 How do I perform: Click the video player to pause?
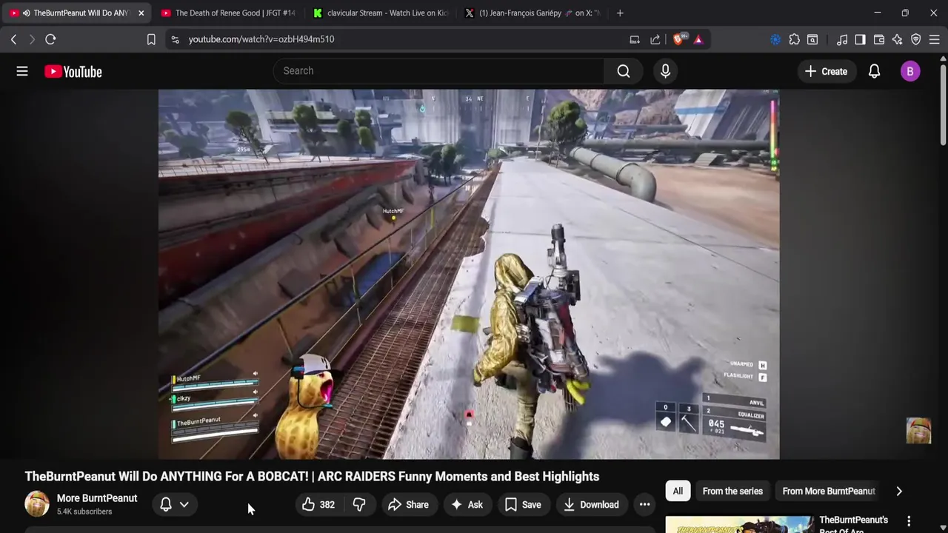point(469,274)
